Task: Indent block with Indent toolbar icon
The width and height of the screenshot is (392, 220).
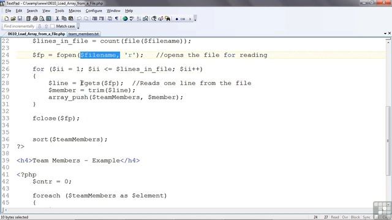Action: 94,19
